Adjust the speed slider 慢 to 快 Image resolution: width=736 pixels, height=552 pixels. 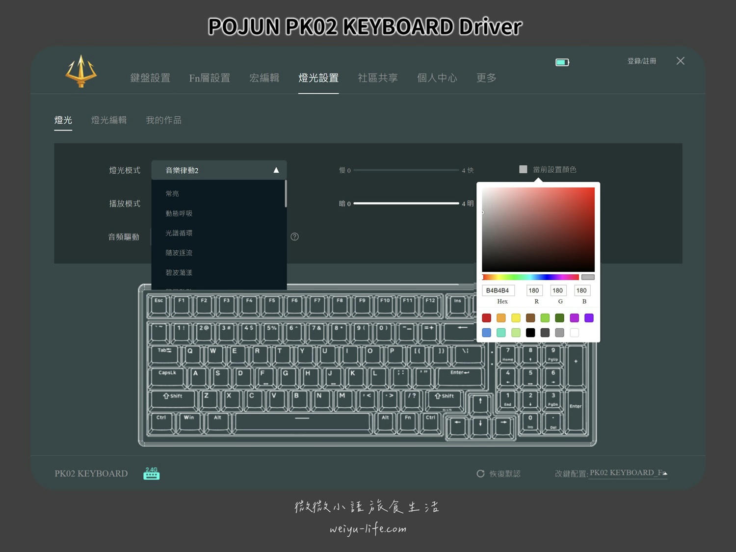pos(406,170)
